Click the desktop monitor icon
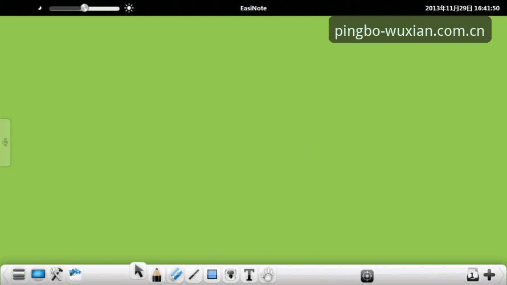The height and width of the screenshot is (285, 507). 38,274
